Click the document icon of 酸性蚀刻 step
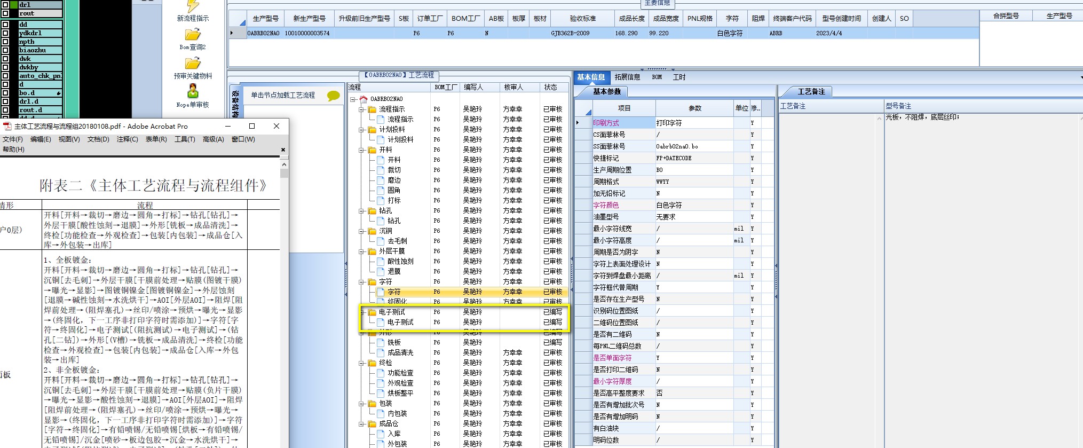This screenshot has height=448, width=1083. [x=381, y=261]
